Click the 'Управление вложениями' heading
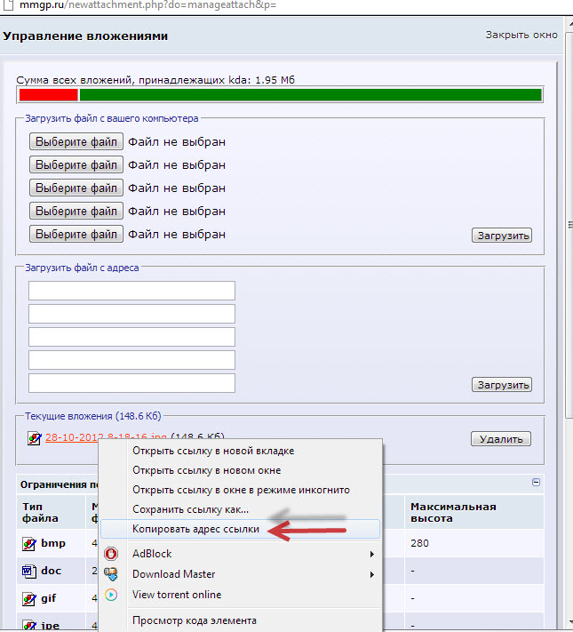Screen dimensions: 573x632 tap(85, 36)
